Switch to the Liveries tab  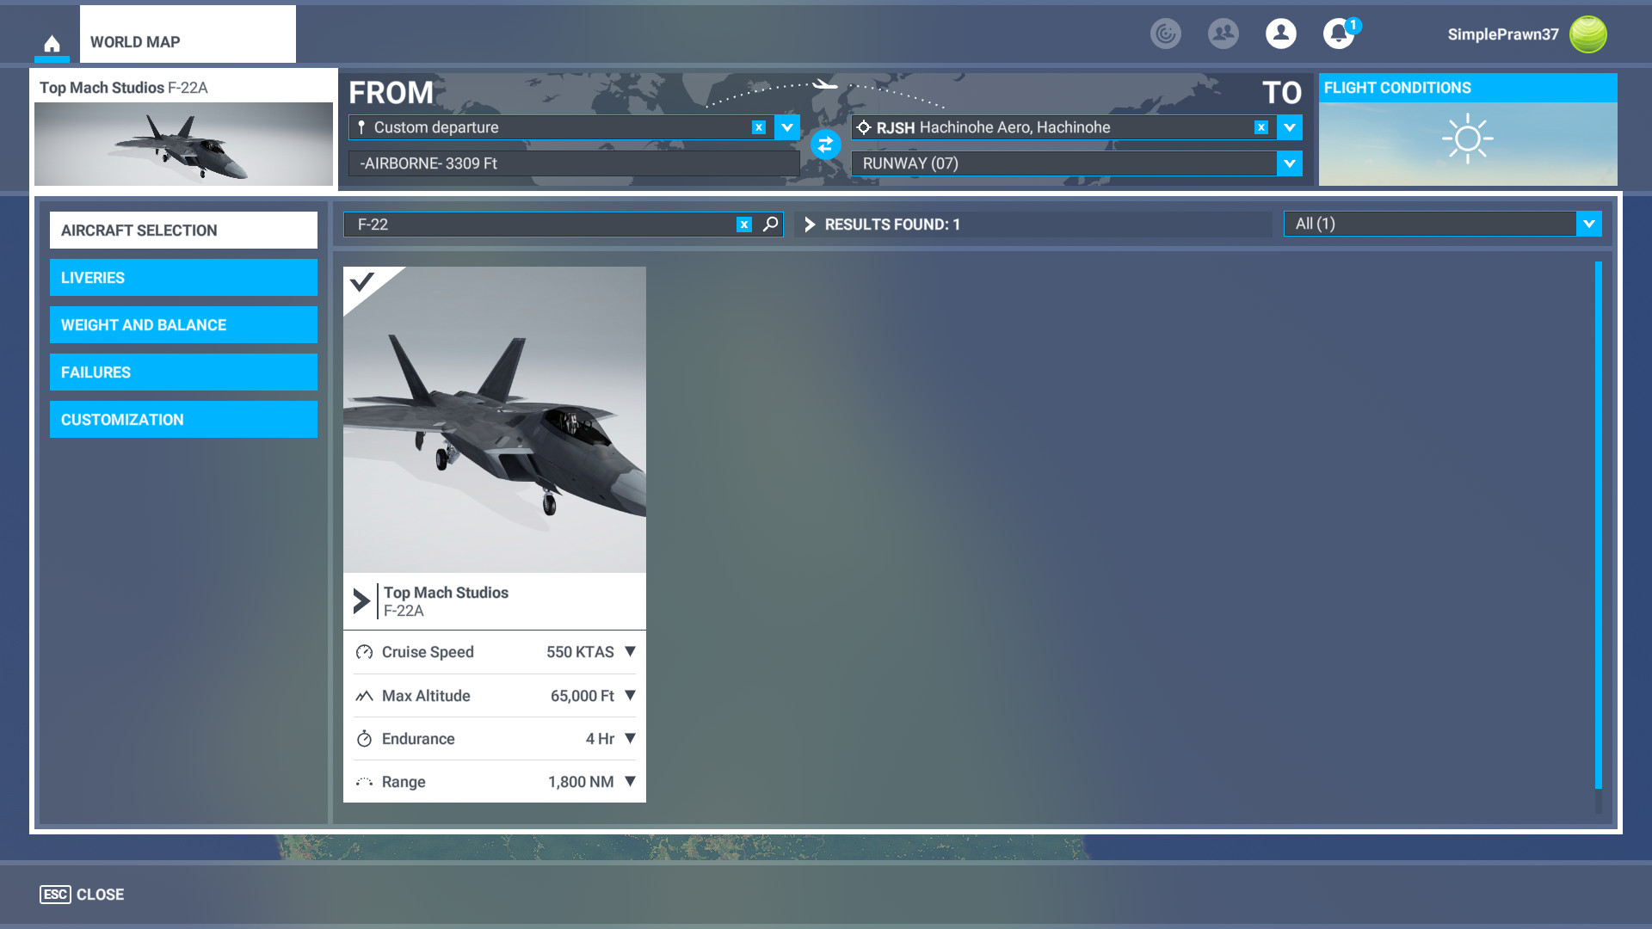[183, 278]
